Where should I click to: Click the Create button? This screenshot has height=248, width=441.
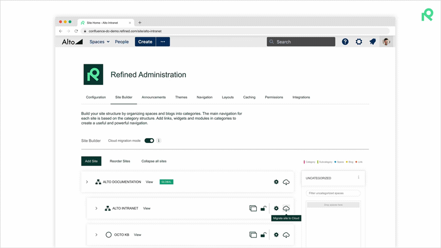pos(145,42)
